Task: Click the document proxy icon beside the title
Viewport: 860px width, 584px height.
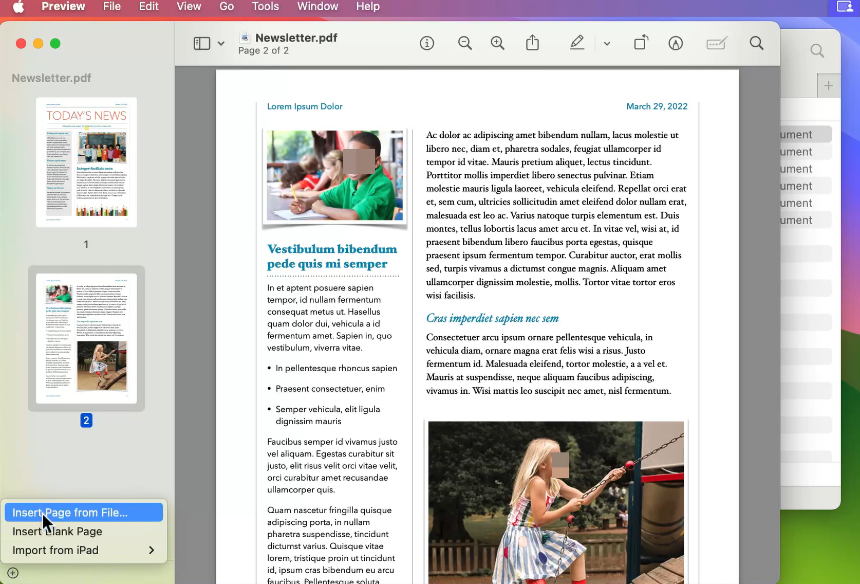Action: [246, 38]
